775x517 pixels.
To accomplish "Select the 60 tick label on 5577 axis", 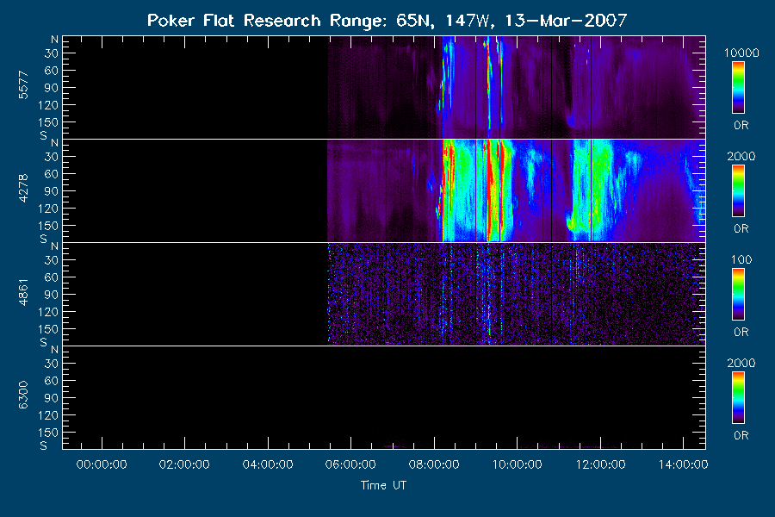I will [x=52, y=71].
